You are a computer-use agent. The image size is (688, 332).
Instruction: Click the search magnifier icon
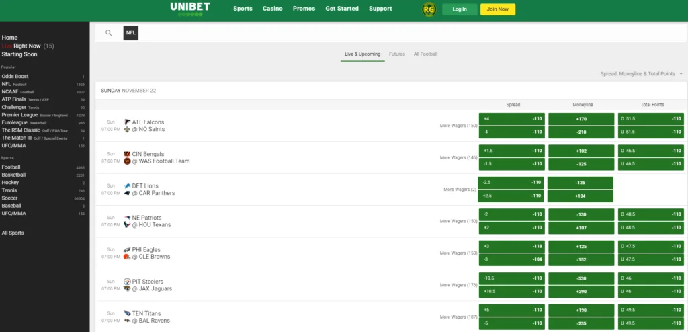point(109,33)
